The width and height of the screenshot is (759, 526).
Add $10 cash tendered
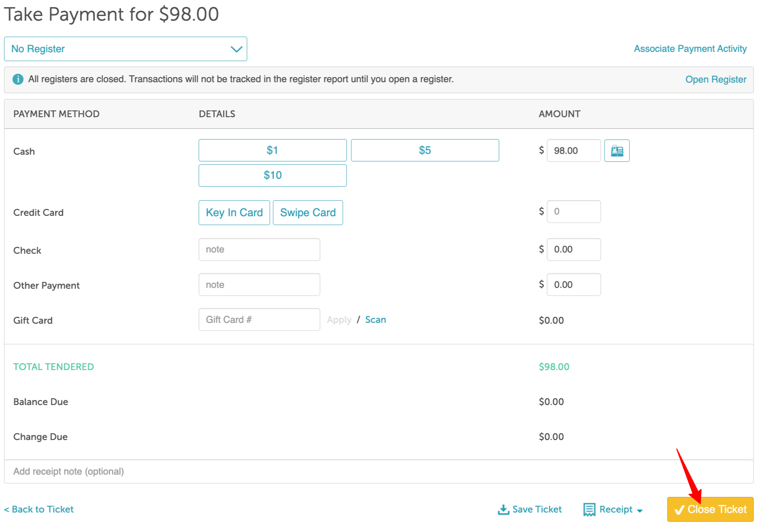point(273,175)
